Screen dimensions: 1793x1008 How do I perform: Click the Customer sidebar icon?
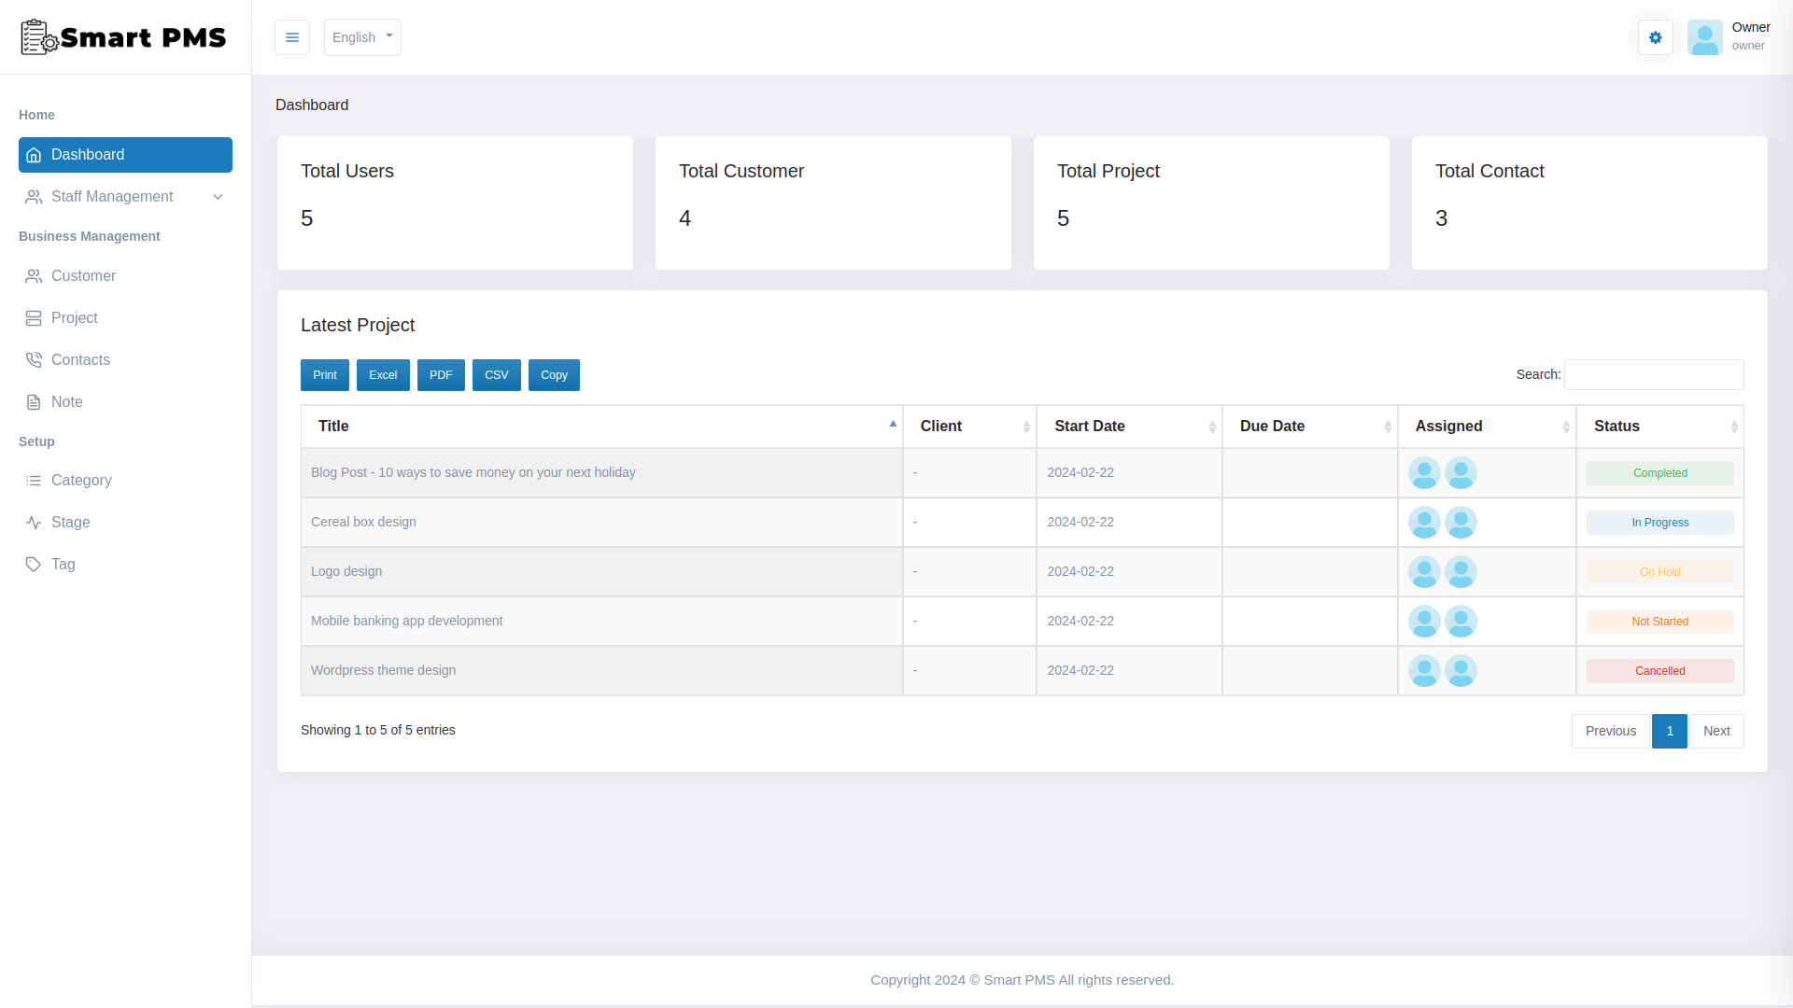click(x=34, y=275)
